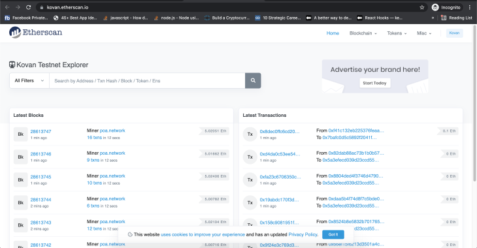Open block 28613745

coord(41,177)
